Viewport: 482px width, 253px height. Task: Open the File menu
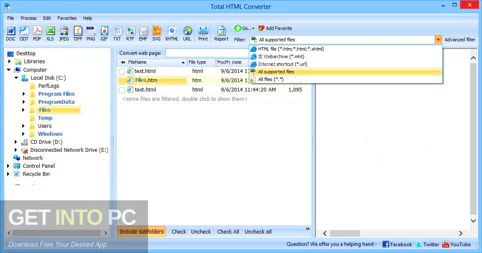[x=11, y=18]
